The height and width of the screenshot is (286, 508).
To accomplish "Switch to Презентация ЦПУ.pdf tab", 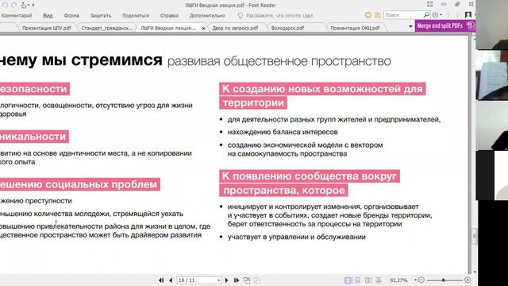I will tap(46, 29).
